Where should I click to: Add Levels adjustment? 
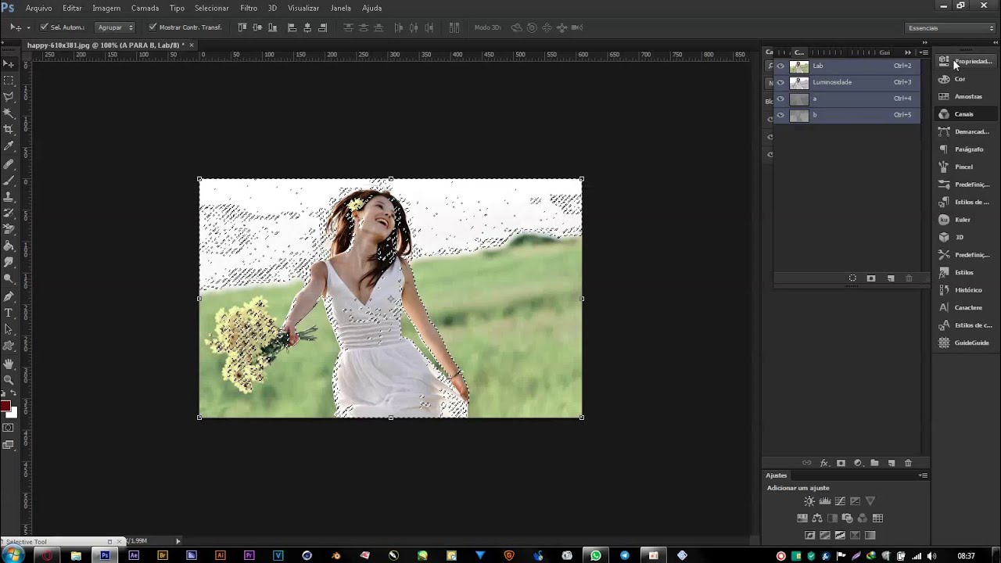point(824,501)
